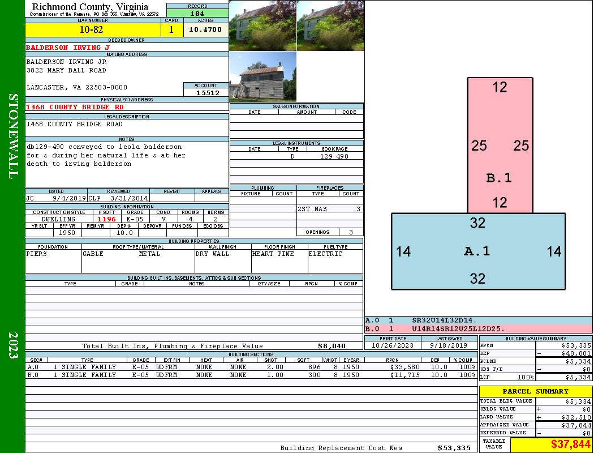
Task: Open the top-left house photo thumbnail
Action: point(263,25)
